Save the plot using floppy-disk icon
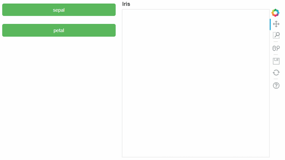Screen dimensions: 285x160 coord(276,61)
